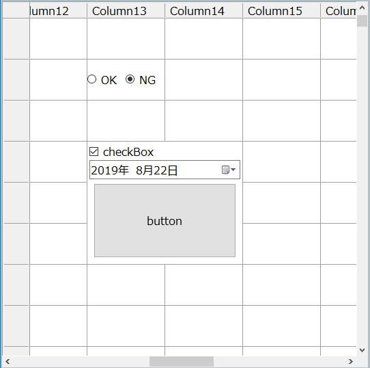Click the partially visible Column12 header
Screen dimensions: 370x368
coord(58,11)
